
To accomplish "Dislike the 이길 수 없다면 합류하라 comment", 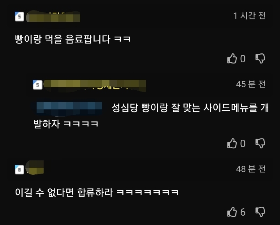I will [x=261, y=212].
